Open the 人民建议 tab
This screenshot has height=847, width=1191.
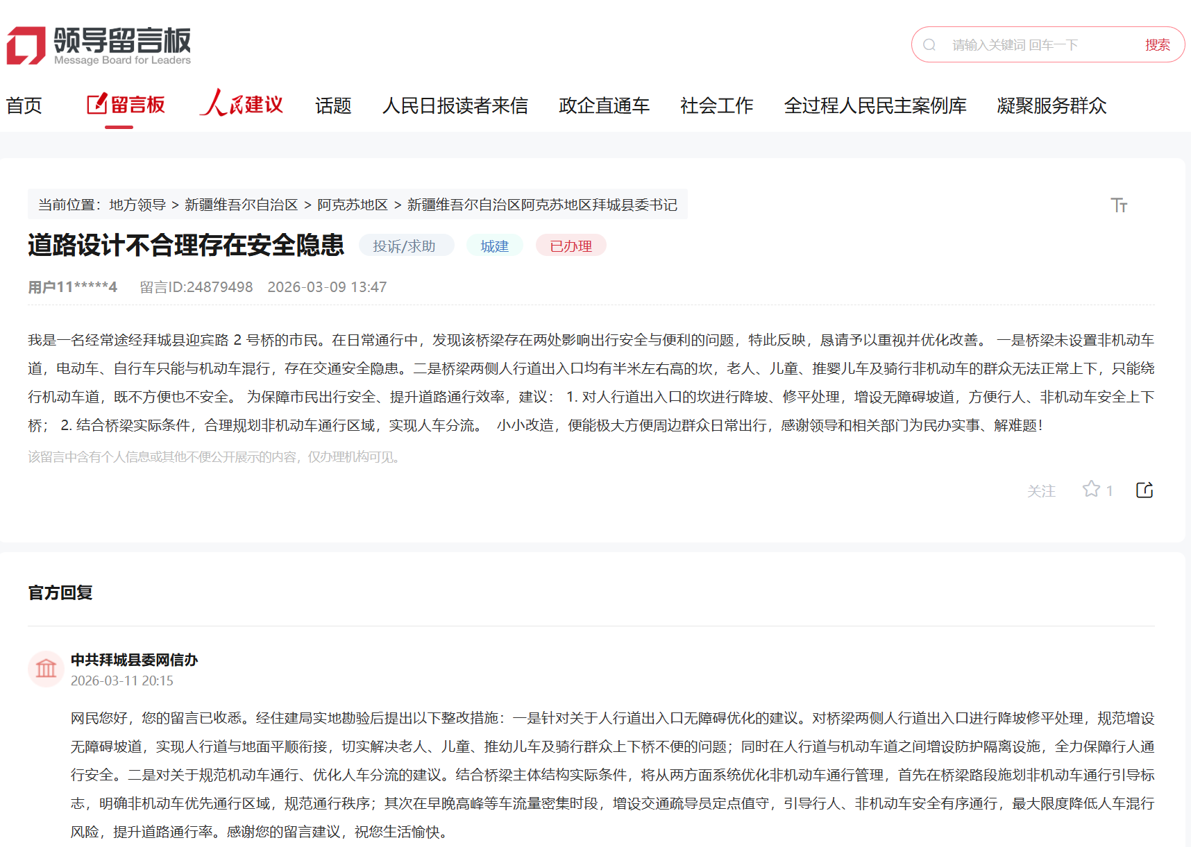coord(242,105)
